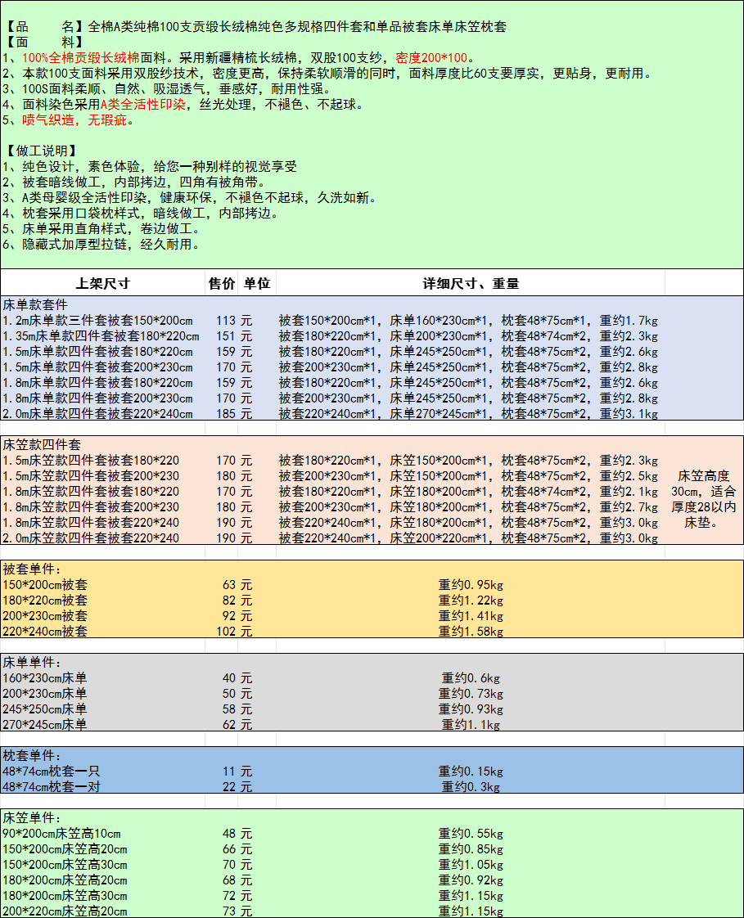Click the 单位 header cell
The height and width of the screenshot is (918, 744).
click(x=257, y=284)
